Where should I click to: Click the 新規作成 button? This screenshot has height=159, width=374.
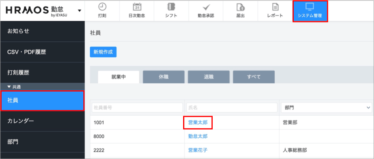click(103, 52)
